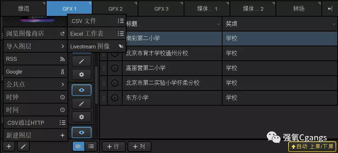The height and width of the screenshot is (153, 338).
Task: Select the highlighted designer view icon
Action: tap(78, 146)
